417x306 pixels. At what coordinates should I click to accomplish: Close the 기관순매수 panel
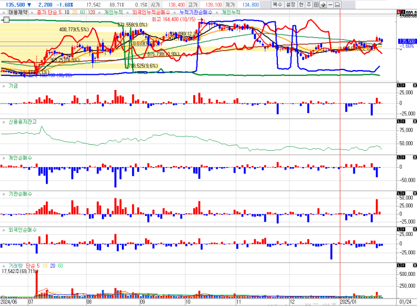(x=415, y=193)
